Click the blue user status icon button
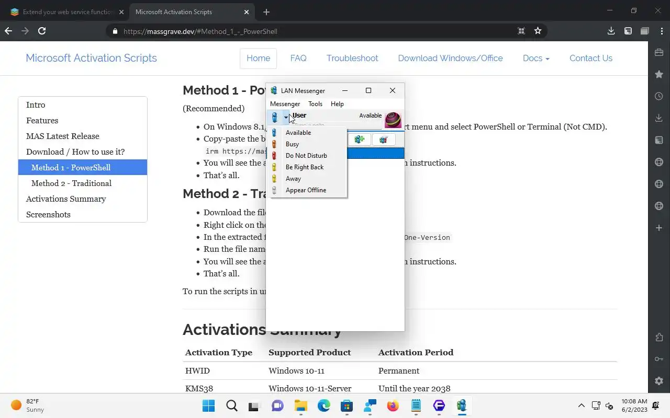Viewport: 670px width, 418px height. [x=275, y=118]
